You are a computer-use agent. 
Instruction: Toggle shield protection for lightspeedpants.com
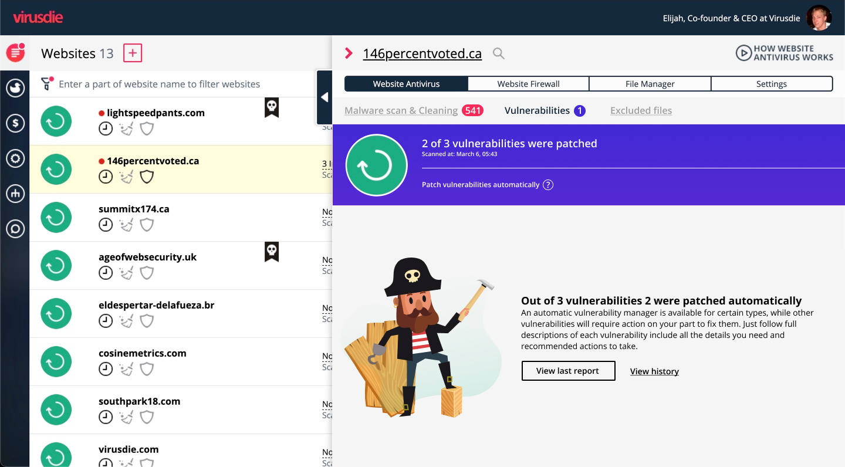(147, 128)
